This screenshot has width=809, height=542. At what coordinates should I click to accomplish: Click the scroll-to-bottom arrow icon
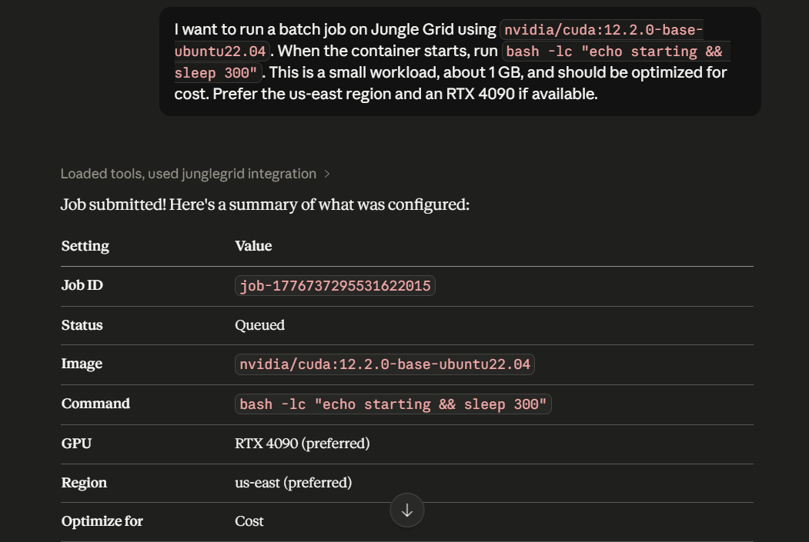pyautogui.click(x=406, y=510)
